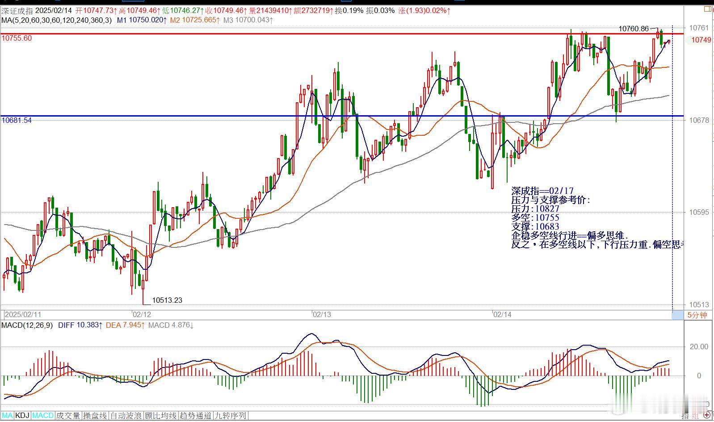This screenshot has height=422, width=714.
Task: Click the 深证成指 index name in header
Action: click(17, 10)
